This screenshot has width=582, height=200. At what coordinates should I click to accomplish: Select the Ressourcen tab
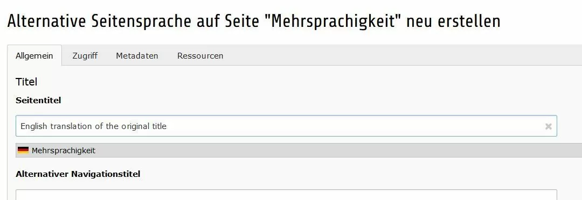click(x=200, y=55)
